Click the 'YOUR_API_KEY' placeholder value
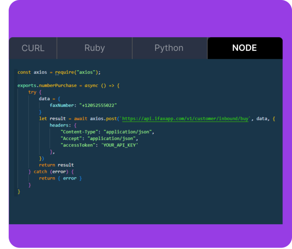The image size is (292, 249). 120,145
